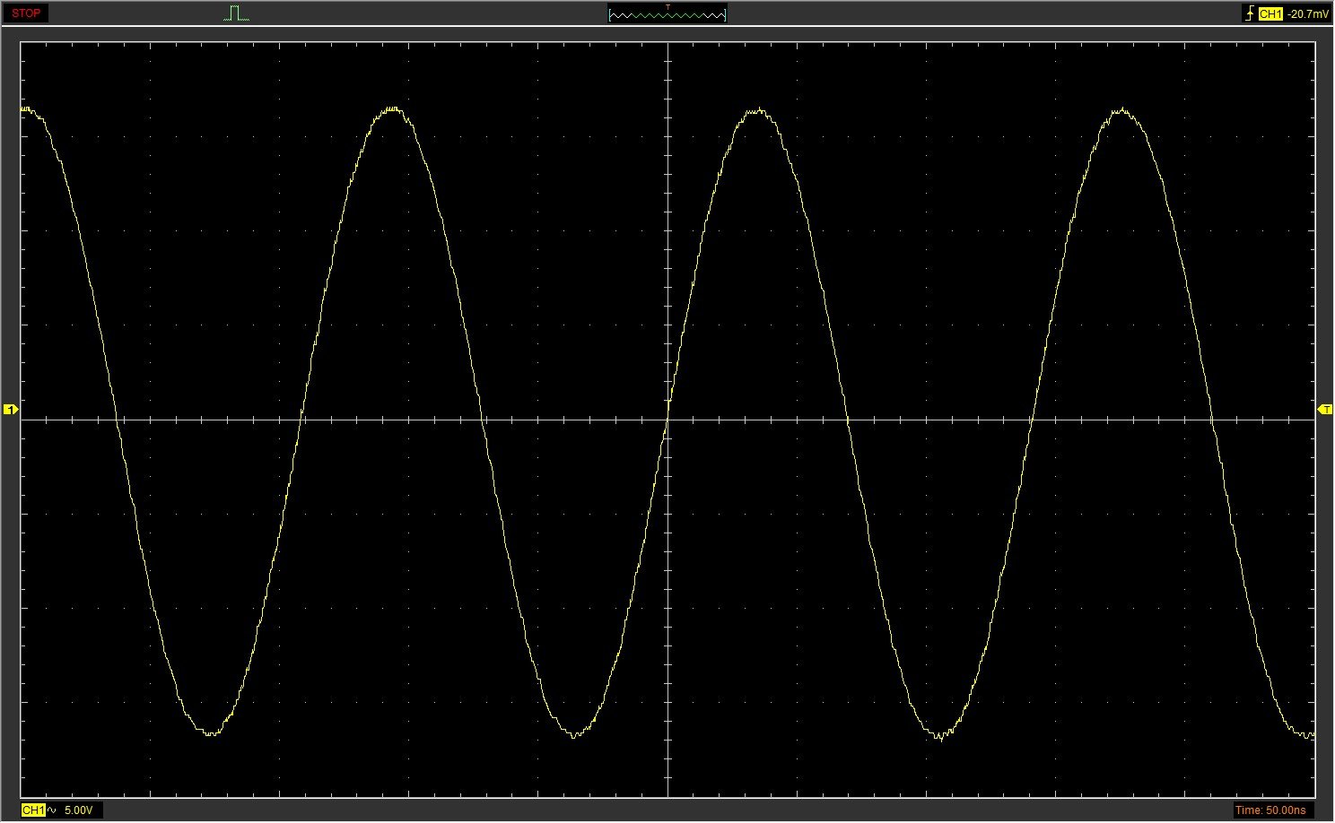Click the AC coupling symbol beside CH1
Image resolution: width=1335 pixels, height=823 pixels.
pyautogui.click(x=51, y=810)
